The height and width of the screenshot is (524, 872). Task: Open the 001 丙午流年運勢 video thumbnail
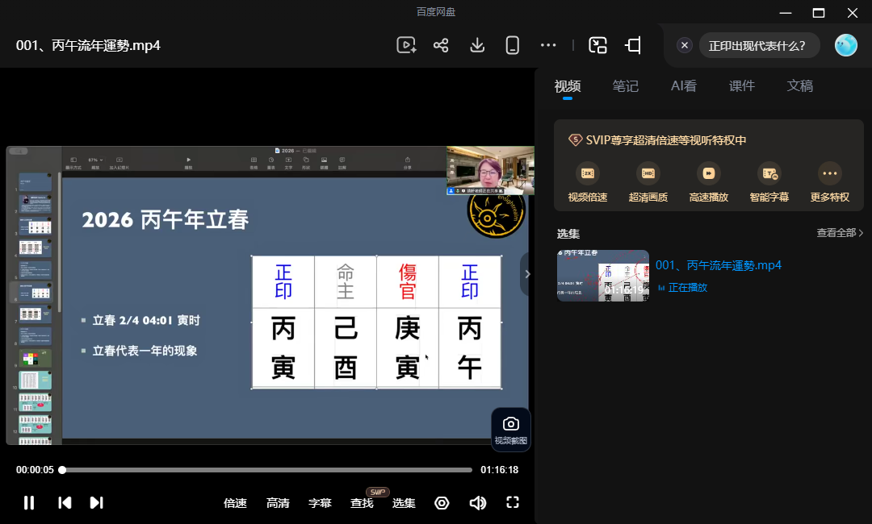click(603, 276)
